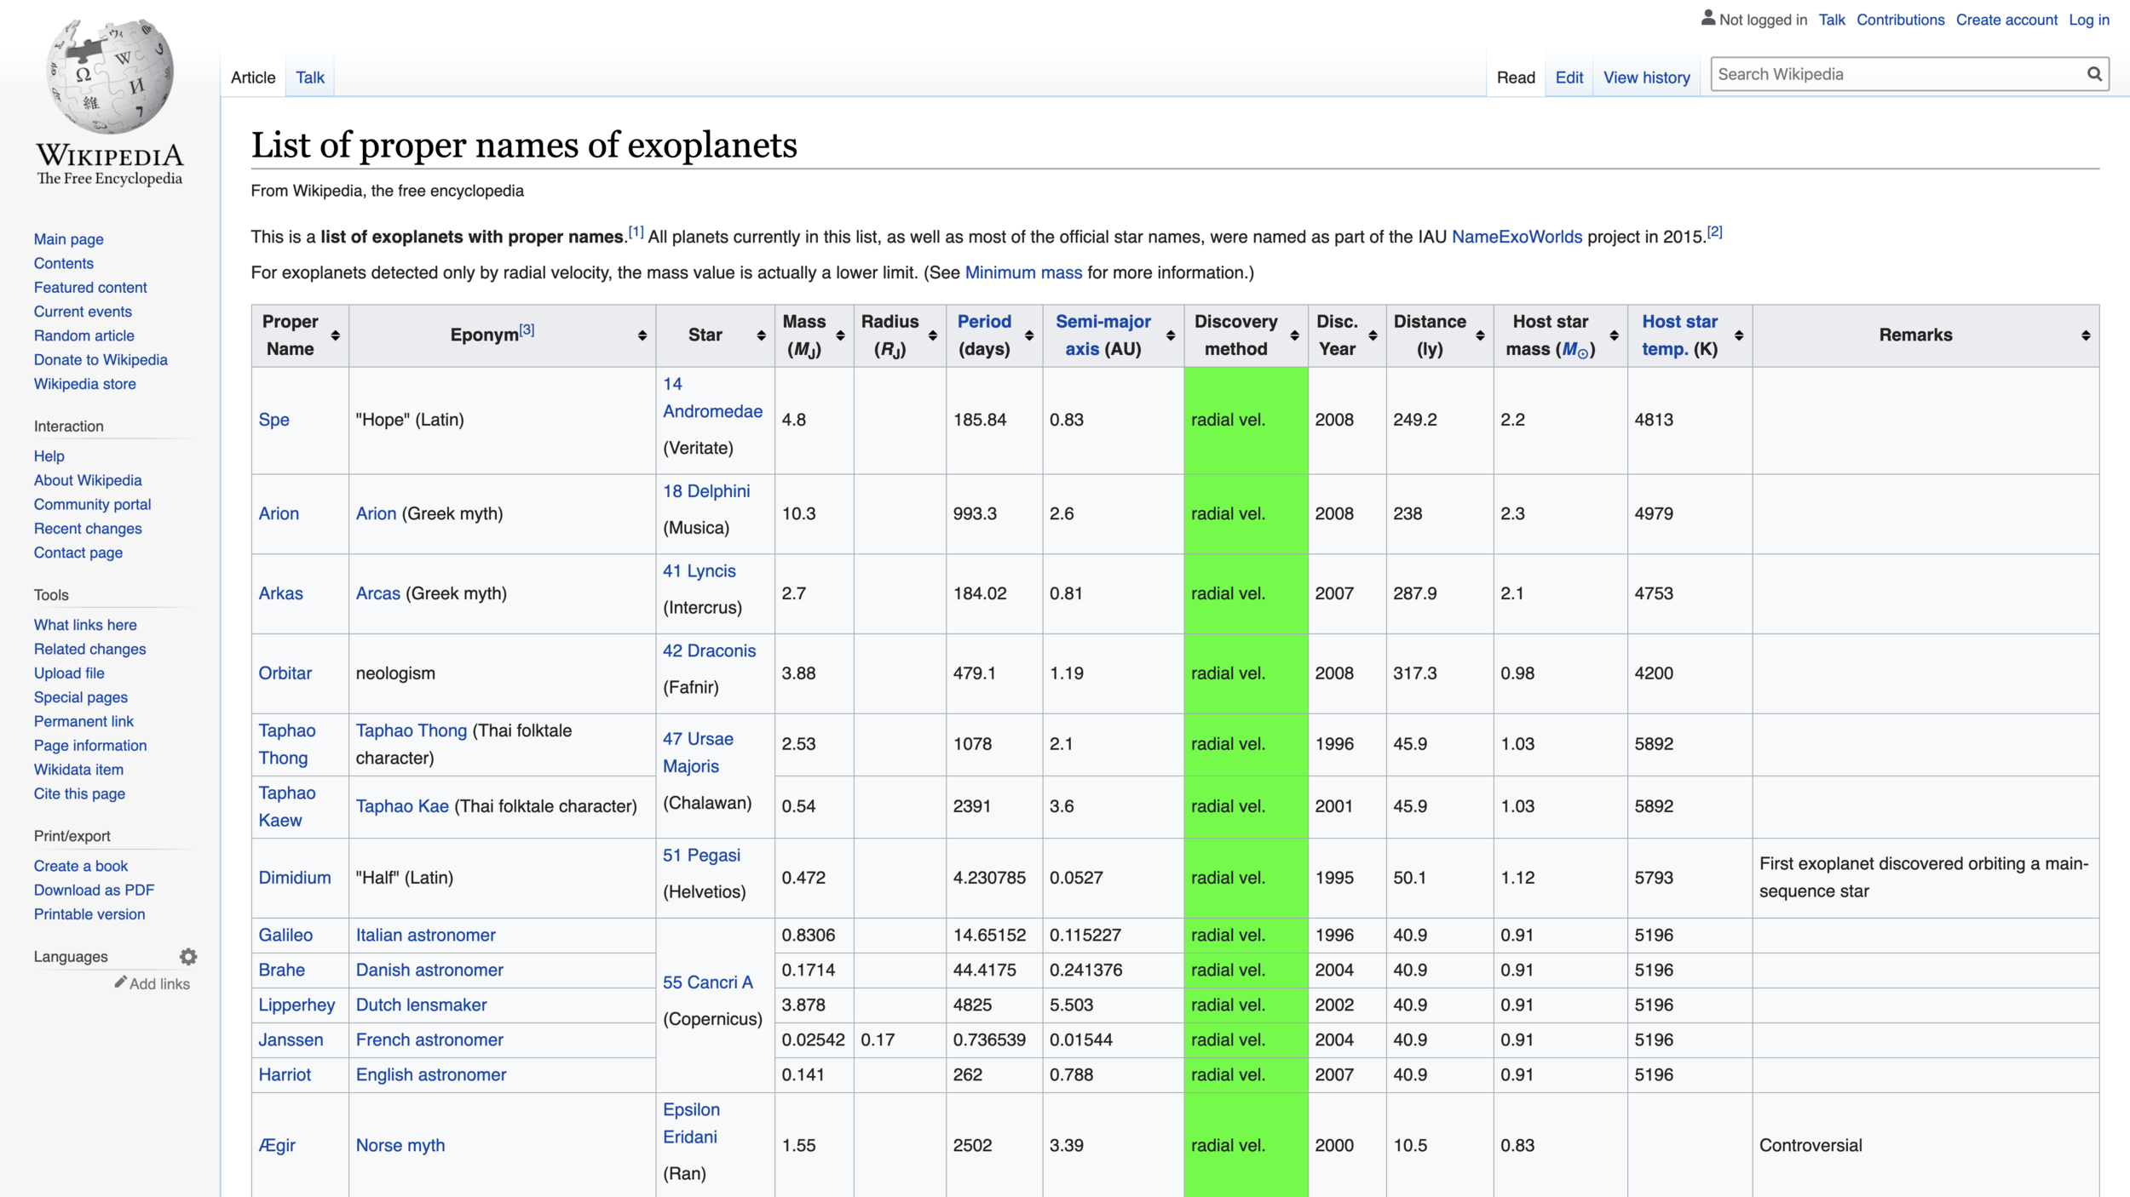The width and height of the screenshot is (2130, 1197).
Task: Sort by Eponym column arrows
Action: [x=642, y=335]
